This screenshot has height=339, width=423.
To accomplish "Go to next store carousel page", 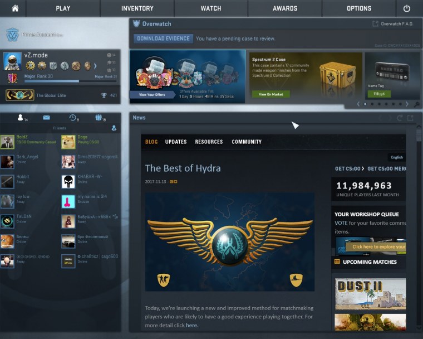I will 407,104.
